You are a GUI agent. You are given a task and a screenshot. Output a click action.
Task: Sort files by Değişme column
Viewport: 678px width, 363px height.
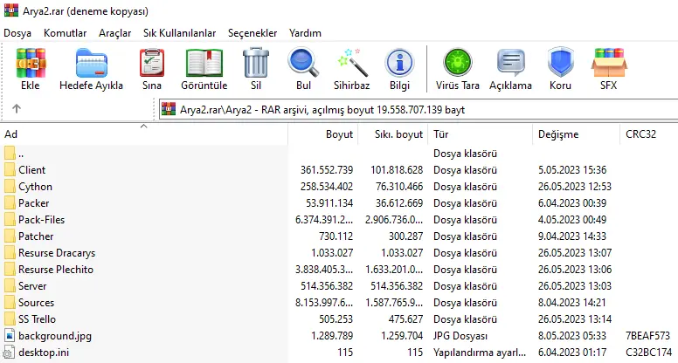point(558,134)
